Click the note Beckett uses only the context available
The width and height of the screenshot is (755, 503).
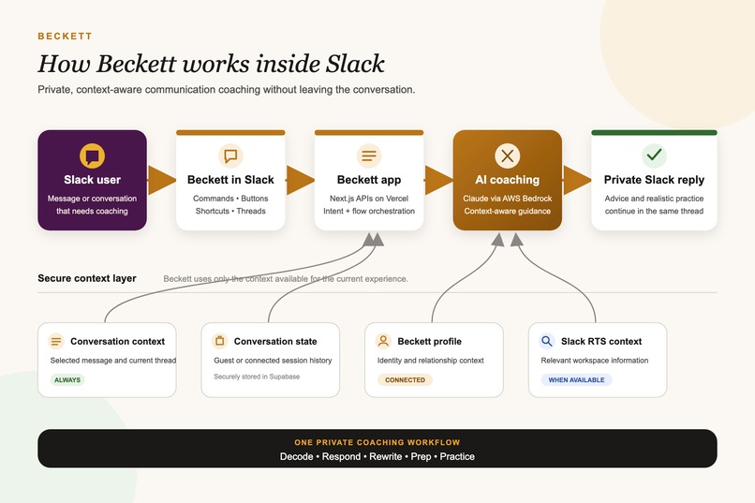click(286, 279)
